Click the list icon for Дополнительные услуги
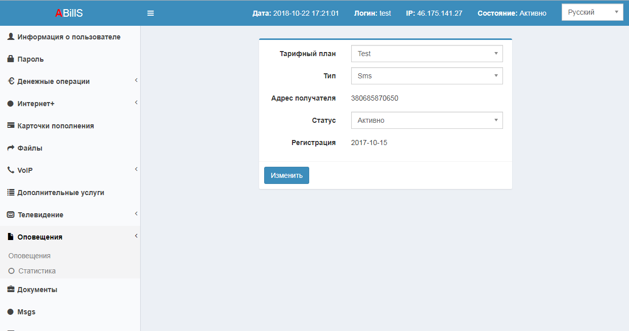 pos(11,193)
